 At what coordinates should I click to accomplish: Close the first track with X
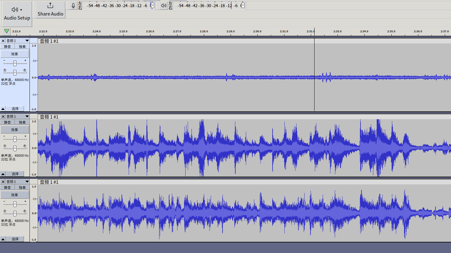click(3, 41)
